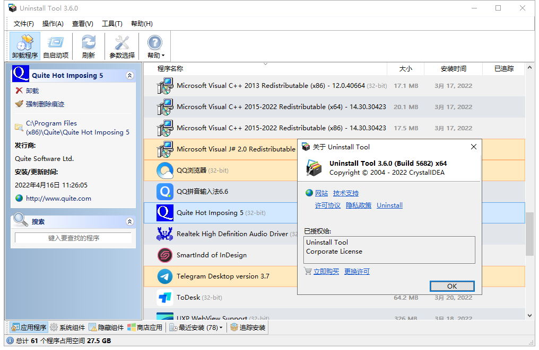Click the Uninstall Tool logo in About dialog
The image size is (539, 350).
(x=314, y=168)
